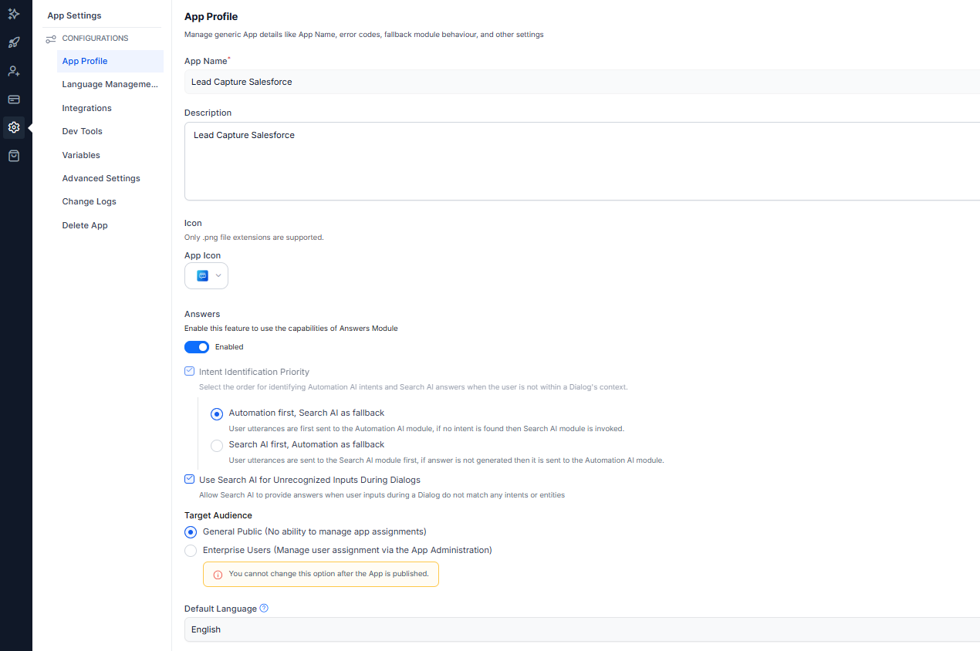
Task: Click the Default Language help icon
Action: 264,608
